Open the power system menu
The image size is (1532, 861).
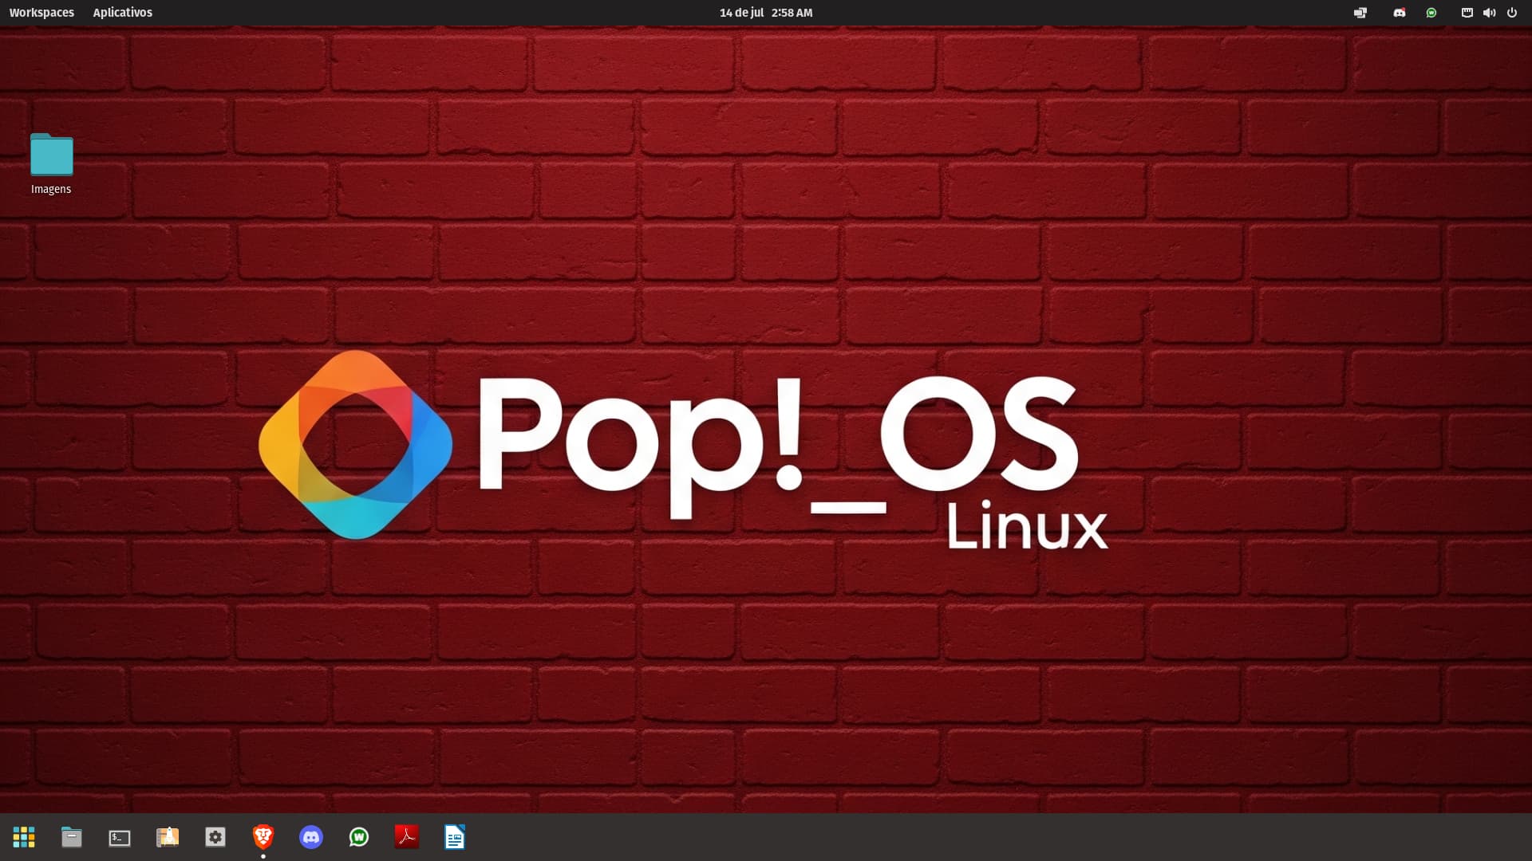[x=1512, y=13]
